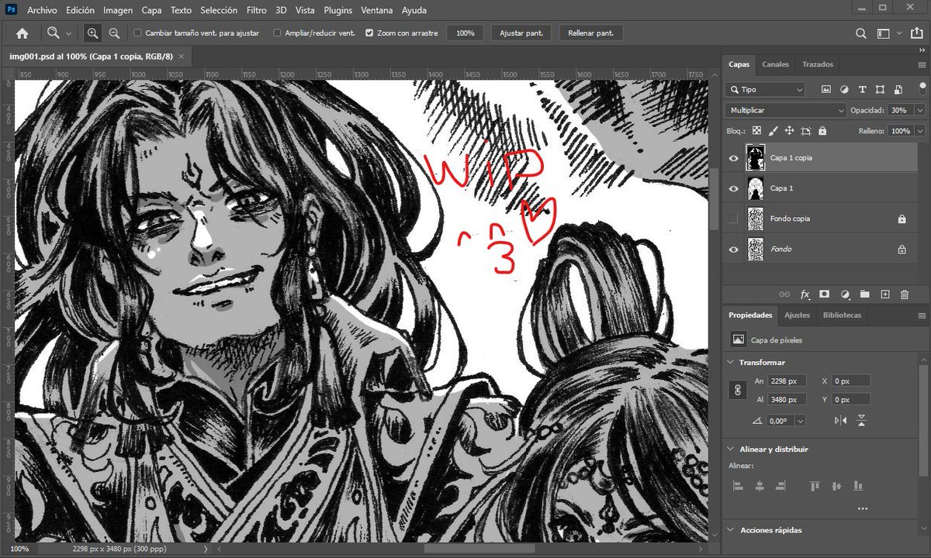Screen dimensions: 931x558
Task: Hide the Fondo layer
Action: 733,250
